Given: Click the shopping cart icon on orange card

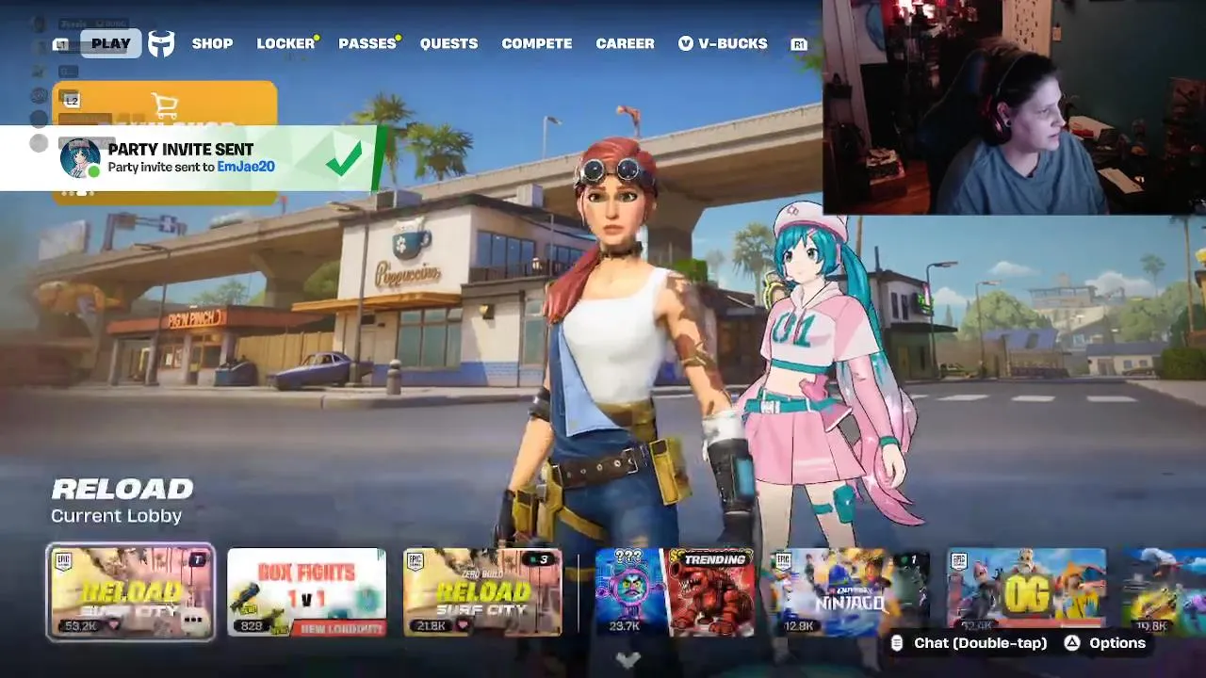Looking at the screenshot, I should [165, 105].
